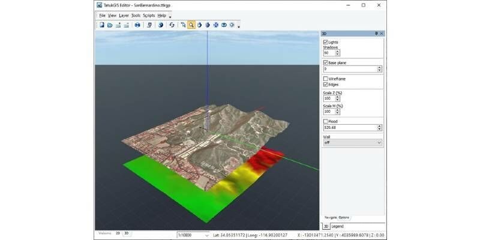Disable the Edges checkbox
The image size is (480, 240).
pos(325,85)
